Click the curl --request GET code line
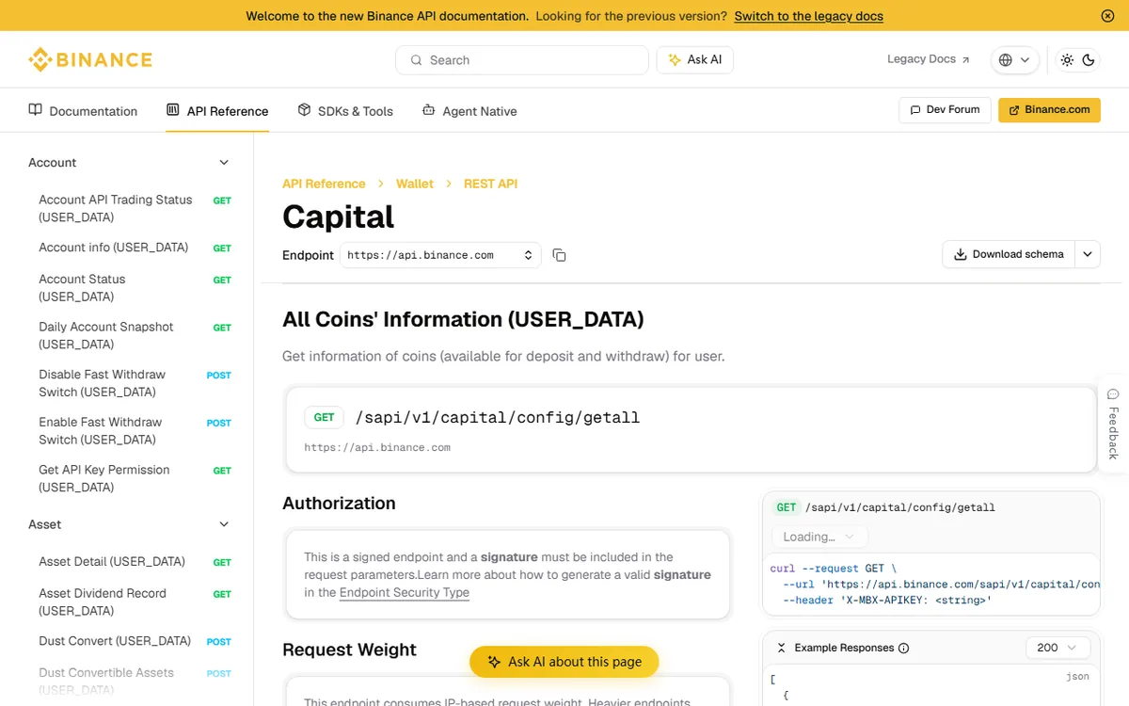Screen dimensions: 1129x706 coord(834,569)
